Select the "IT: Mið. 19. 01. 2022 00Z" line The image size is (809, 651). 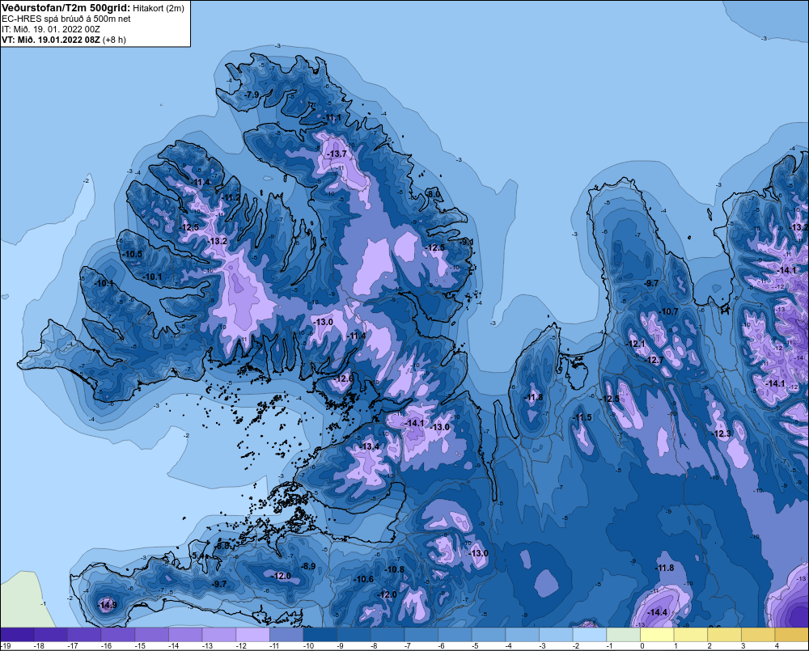50,29
